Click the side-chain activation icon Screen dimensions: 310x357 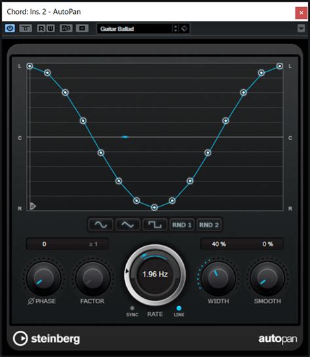(82, 28)
